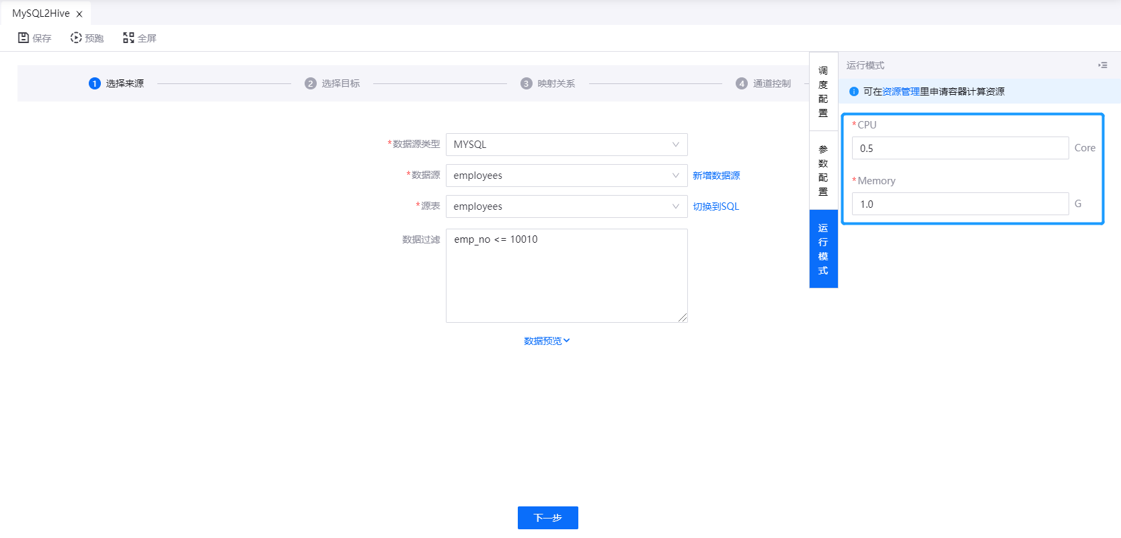
Task: Click the 映射关系 step label
Action: tap(556, 83)
